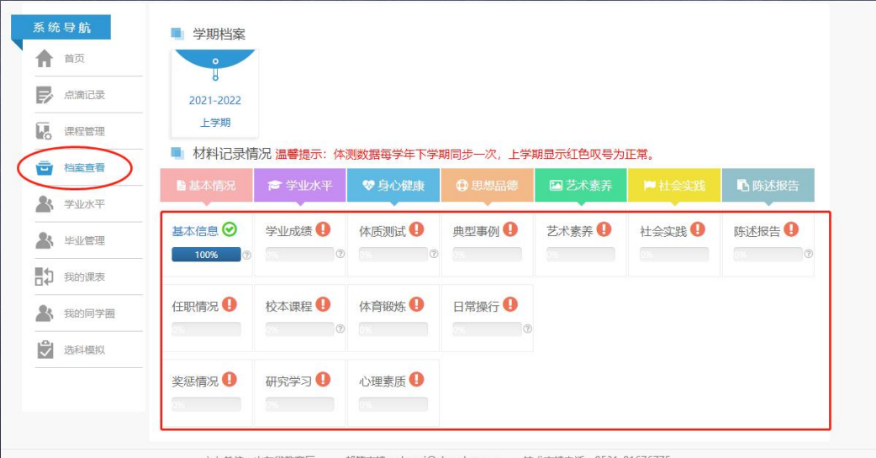Click the 点滴记录 pencil-note icon

45,95
